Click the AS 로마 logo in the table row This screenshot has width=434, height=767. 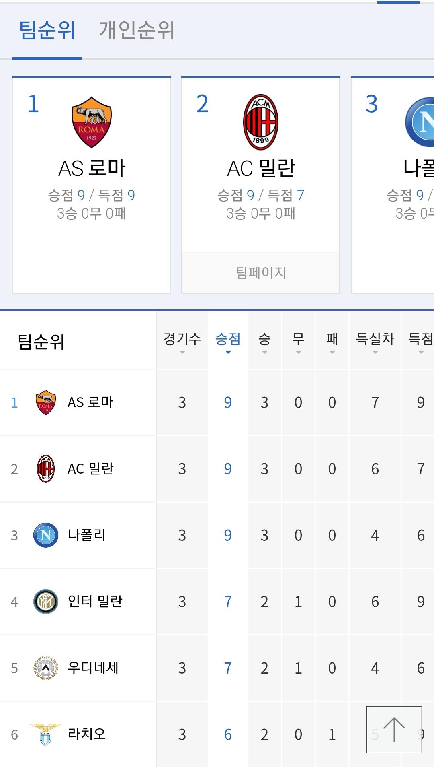(x=46, y=402)
